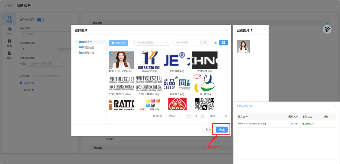The height and width of the screenshot is (164, 340).
Task: Click the 图片大小 column header
Action: 293,117
